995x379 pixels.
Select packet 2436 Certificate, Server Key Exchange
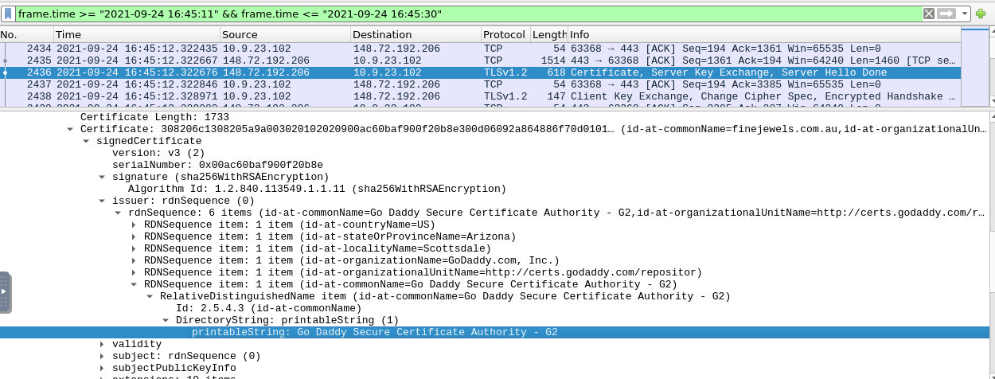[x=481, y=72]
